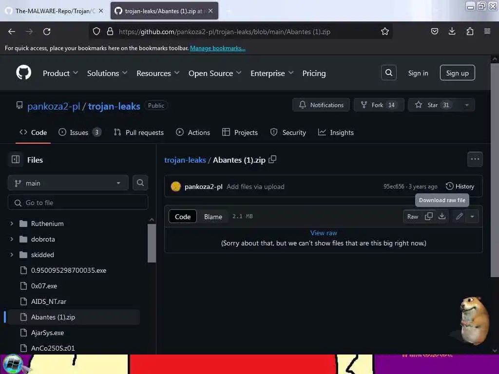Open the Manage bookmarks link
Screen dimensions: 499x374
(218, 48)
